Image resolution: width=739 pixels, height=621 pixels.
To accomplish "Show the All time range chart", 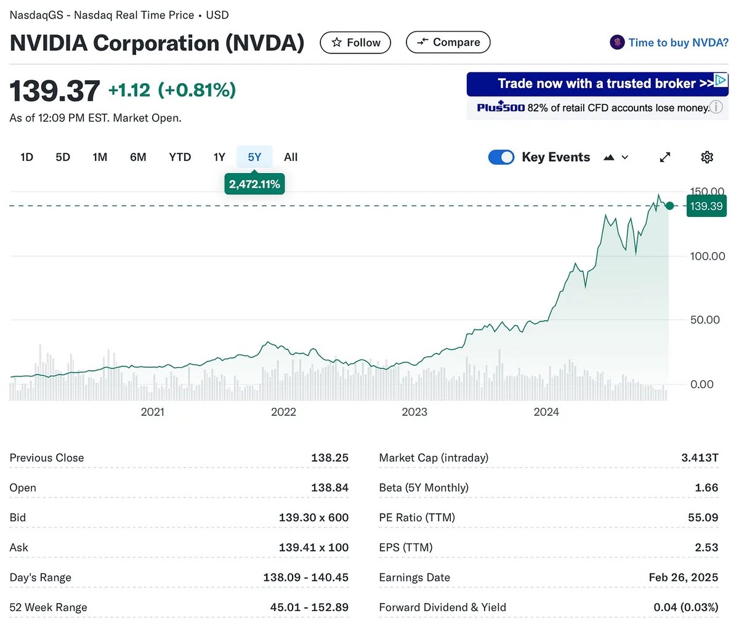I will pyautogui.click(x=291, y=157).
